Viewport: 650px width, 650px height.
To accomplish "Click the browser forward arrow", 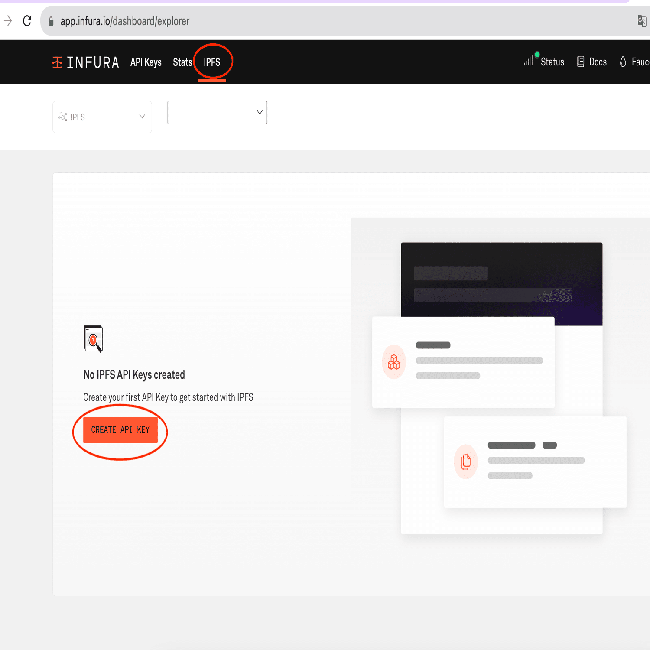I will tap(8, 20).
